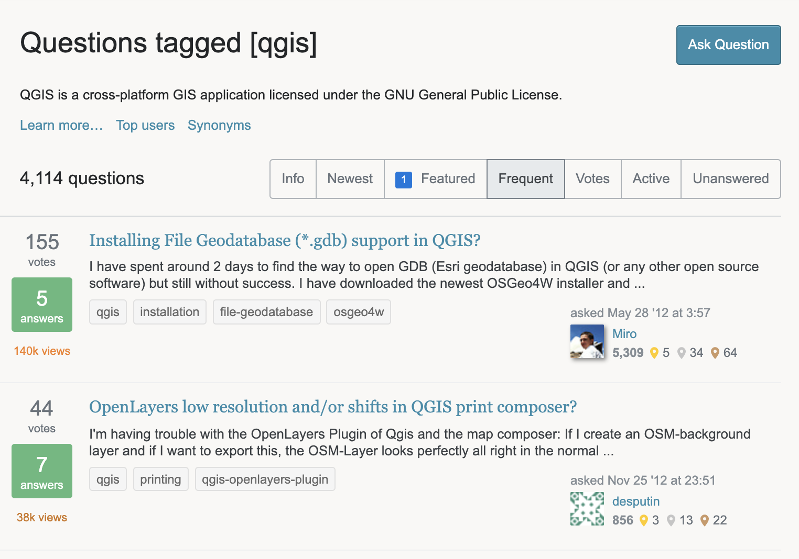Click the qgis-openlayers-plugin tag
Viewport: 799px width, 559px height.
tap(265, 479)
